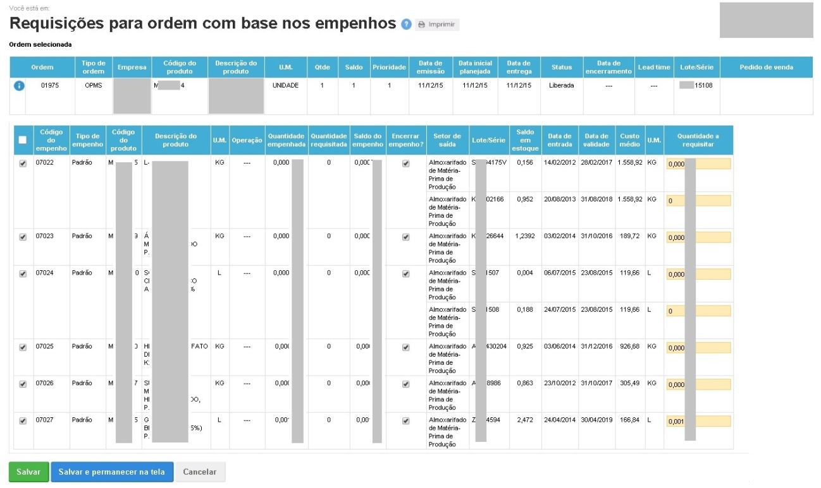The width and height of the screenshot is (821, 488).
Task: Click the Saldo em estoque column header
Action: coord(525,140)
